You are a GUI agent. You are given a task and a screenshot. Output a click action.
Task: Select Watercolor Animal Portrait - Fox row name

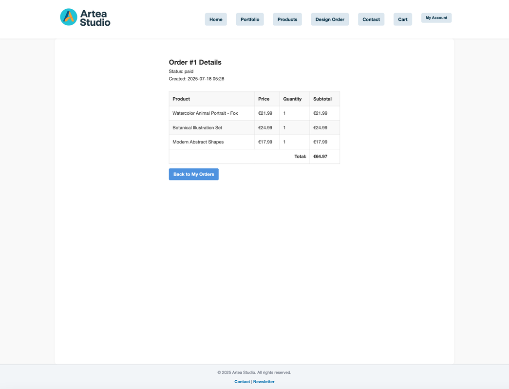pos(205,113)
